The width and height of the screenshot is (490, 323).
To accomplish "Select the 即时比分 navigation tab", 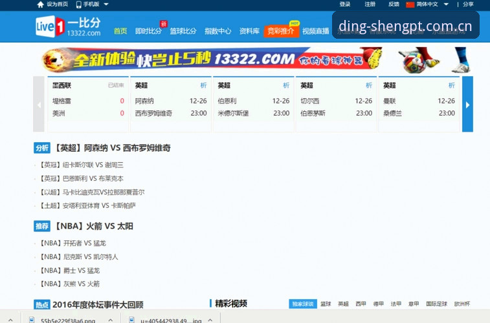I will coord(148,31).
